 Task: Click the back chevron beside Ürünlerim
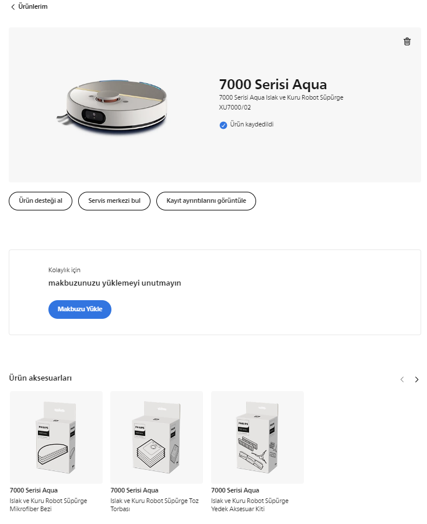pyautogui.click(x=13, y=7)
